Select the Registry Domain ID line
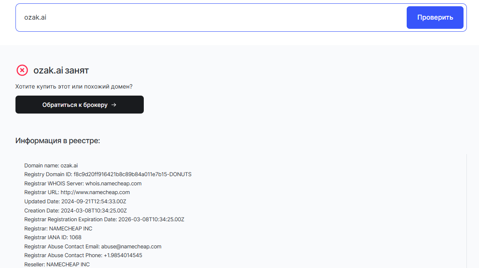 [108, 174]
